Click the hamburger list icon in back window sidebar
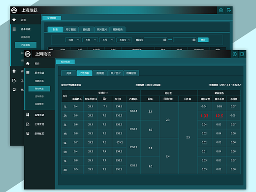Image resolution: width=256 pixels, height=192 pixels. pos(14,29)
